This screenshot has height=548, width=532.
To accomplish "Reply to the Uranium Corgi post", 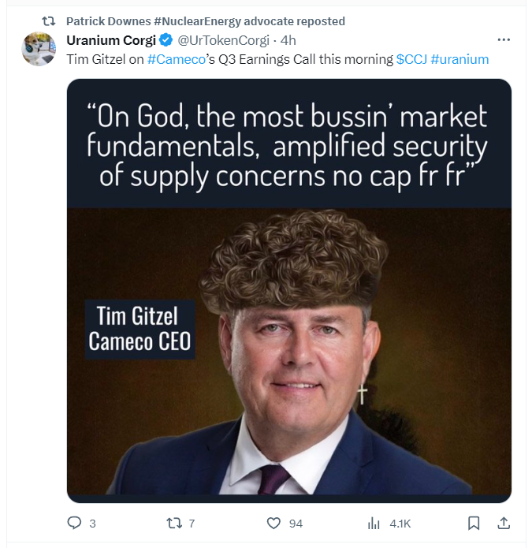I will pyautogui.click(x=75, y=523).
